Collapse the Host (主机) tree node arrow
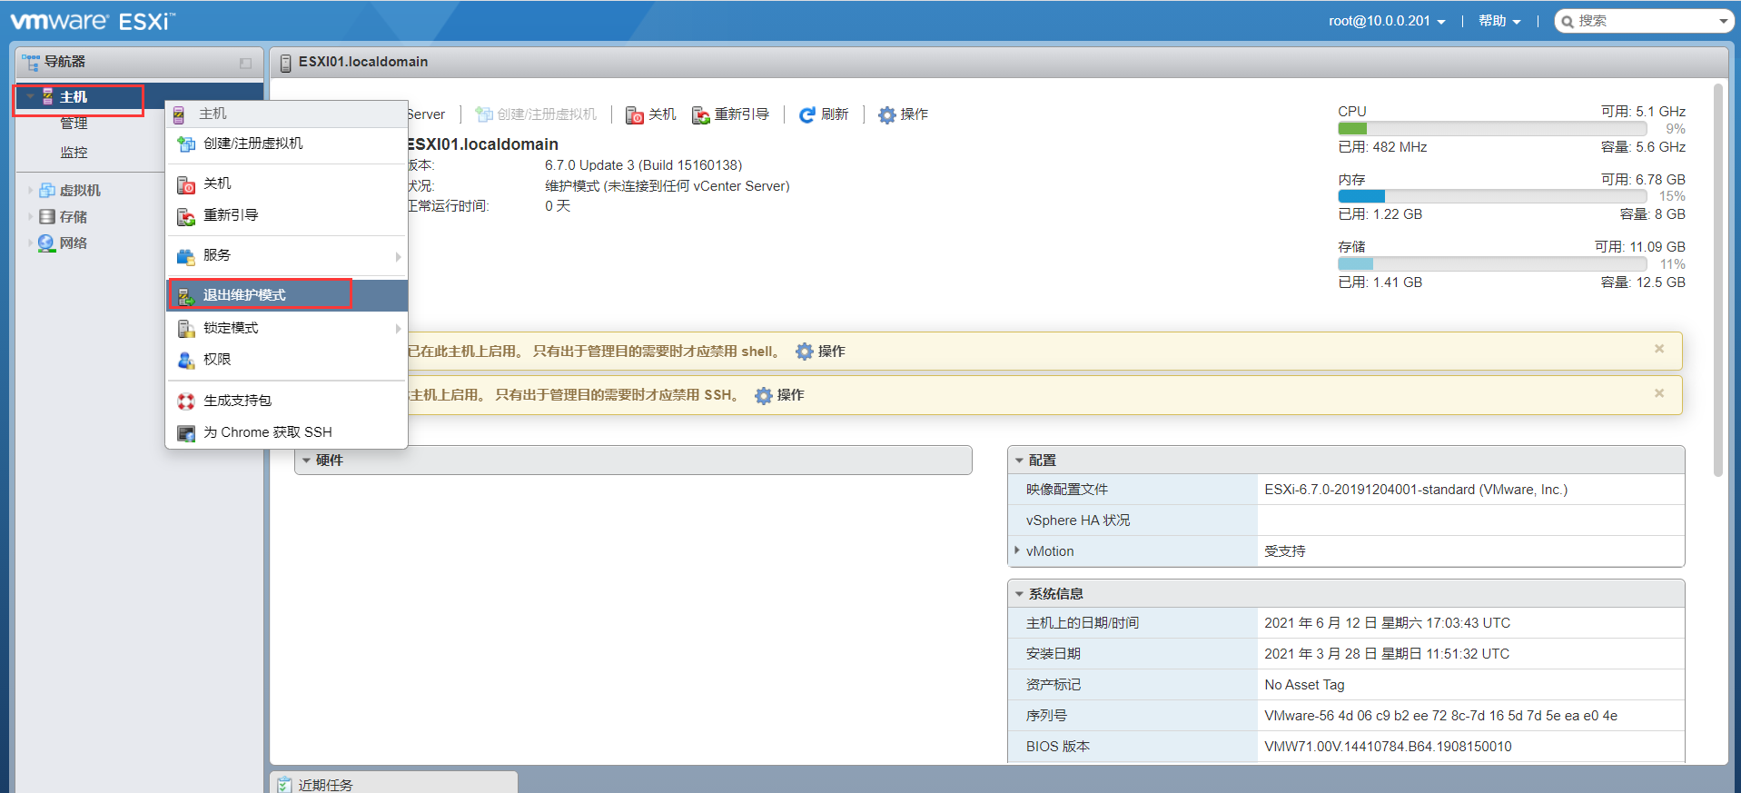Image resolution: width=1741 pixels, height=793 pixels. pos(30,96)
